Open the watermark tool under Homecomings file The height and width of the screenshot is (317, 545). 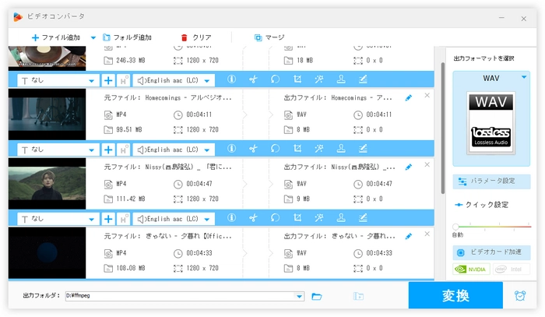[x=341, y=149]
